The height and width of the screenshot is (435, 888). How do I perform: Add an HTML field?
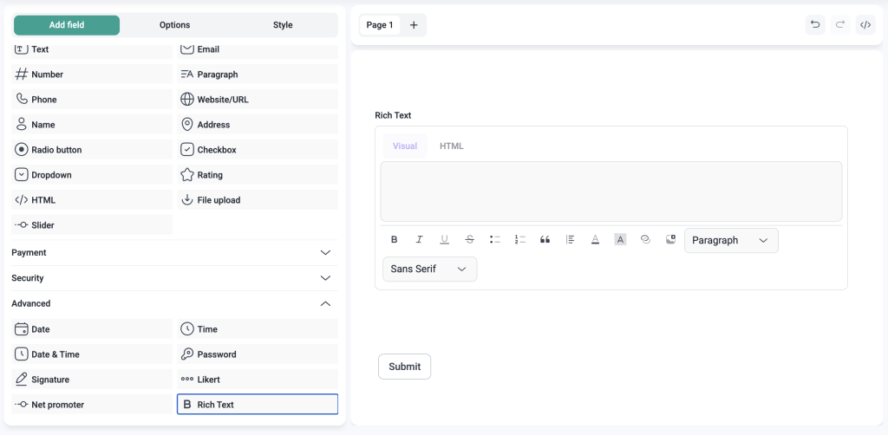click(x=92, y=200)
